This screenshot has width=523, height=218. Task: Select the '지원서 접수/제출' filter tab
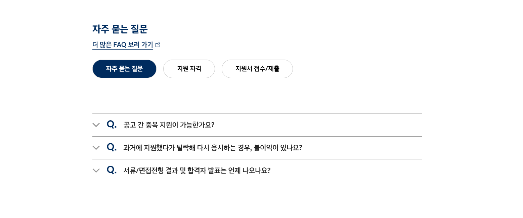click(257, 69)
